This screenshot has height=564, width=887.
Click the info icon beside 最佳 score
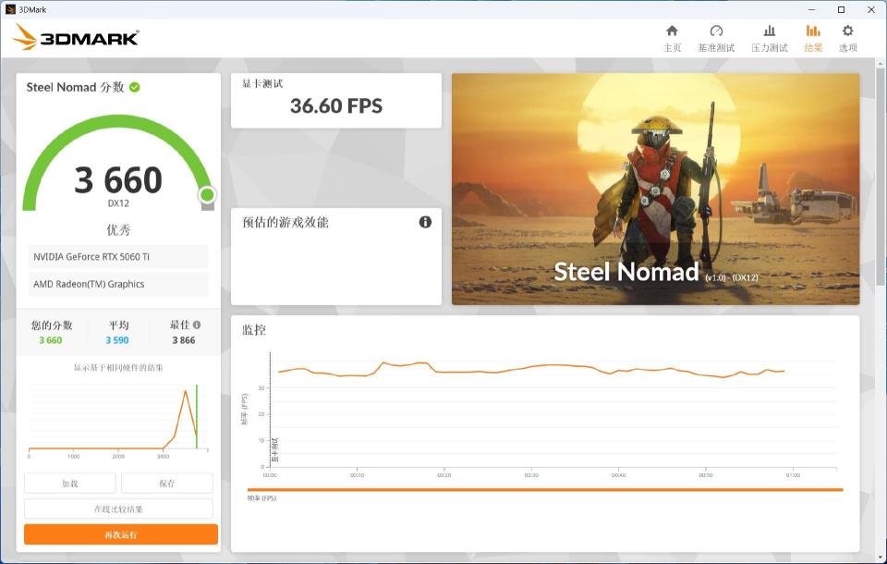(196, 325)
